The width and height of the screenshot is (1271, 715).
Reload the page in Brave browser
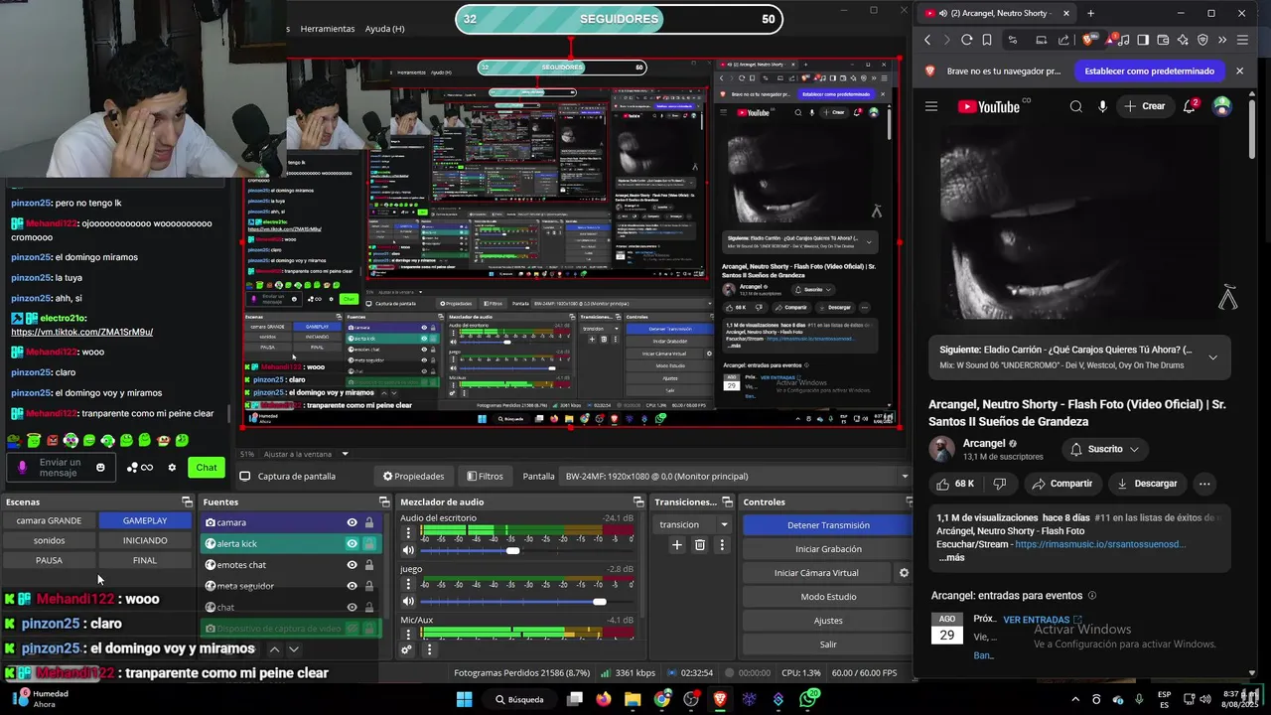(x=966, y=40)
